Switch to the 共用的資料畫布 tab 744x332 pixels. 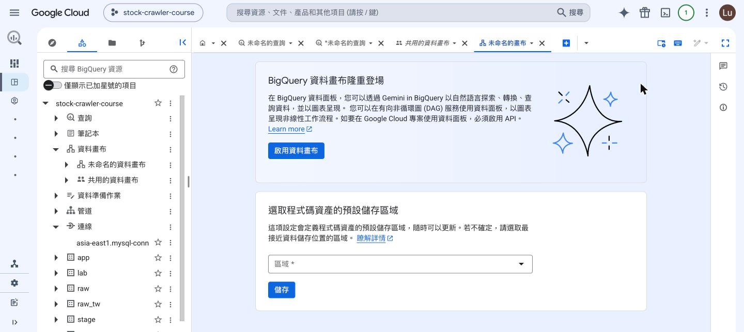click(x=427, y=43)
